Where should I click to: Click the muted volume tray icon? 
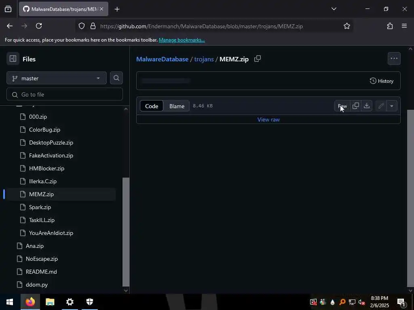(x=361, y=302)
